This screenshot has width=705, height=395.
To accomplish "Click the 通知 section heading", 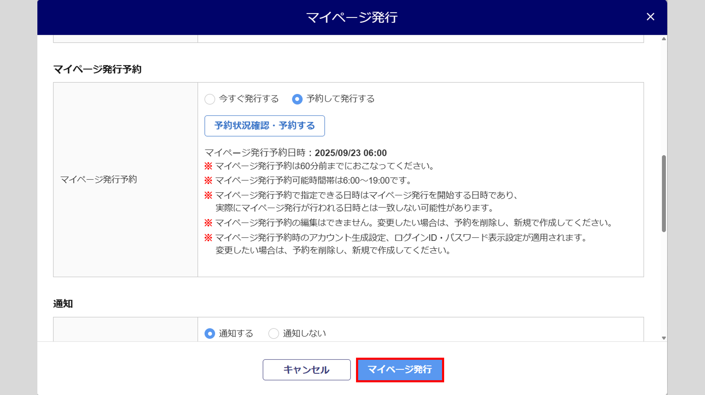I will tap(63, 304).
